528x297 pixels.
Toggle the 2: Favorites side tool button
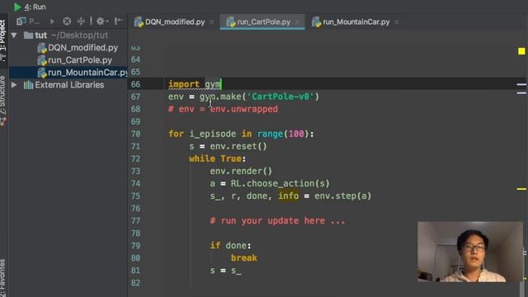3,278
